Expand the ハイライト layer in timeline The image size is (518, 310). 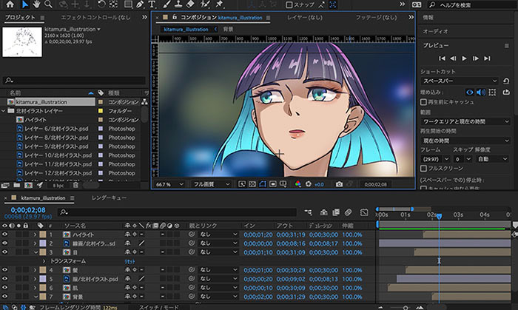pyautogui.click(x=35, y=235)
